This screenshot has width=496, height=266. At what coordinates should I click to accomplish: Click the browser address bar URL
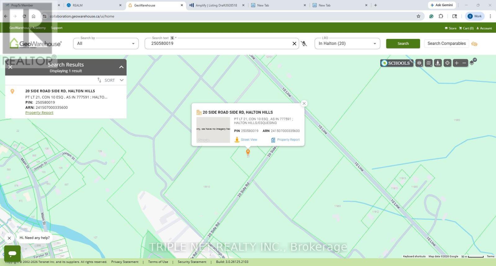(x=82, y=16)
